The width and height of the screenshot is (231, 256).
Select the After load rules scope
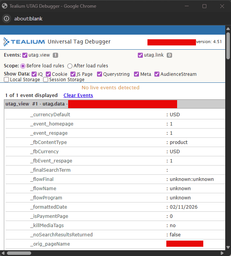click(70, 66)
